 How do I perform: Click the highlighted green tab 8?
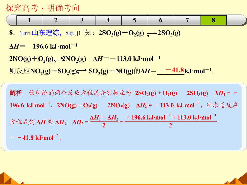214,20
